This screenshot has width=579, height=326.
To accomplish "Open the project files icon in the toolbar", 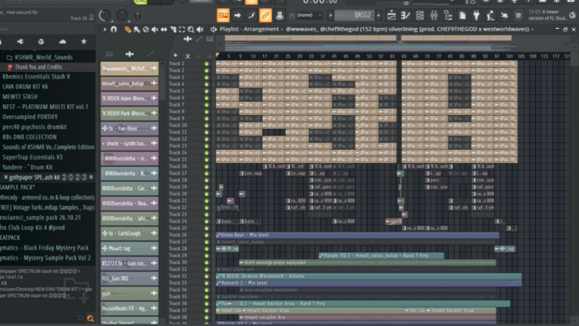I will pyautogui.click(x=462, y=15).
